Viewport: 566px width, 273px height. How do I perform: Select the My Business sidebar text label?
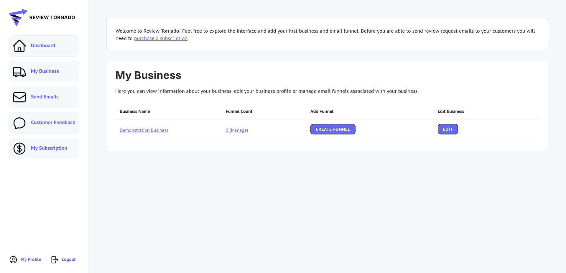click(45, 71)
